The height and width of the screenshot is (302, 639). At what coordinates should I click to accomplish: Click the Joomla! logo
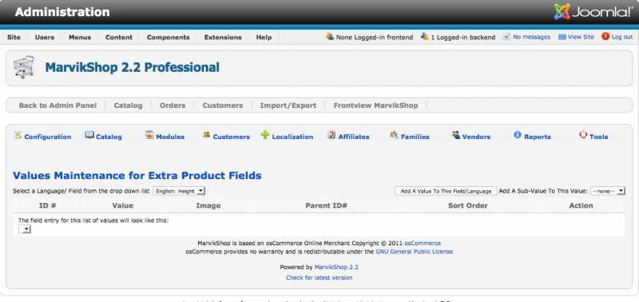pos(593,12)
